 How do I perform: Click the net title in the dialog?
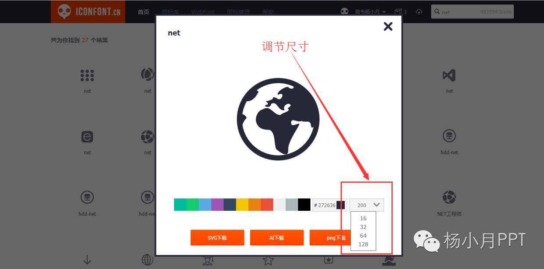coord(174,33)
